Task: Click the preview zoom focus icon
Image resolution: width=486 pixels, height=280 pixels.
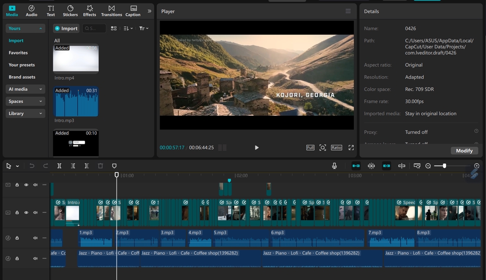Action: coord(322,148)
